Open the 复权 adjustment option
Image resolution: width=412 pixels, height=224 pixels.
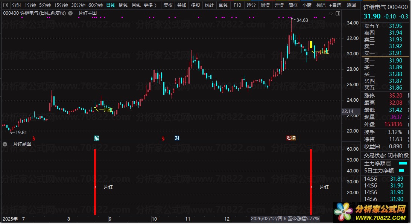[168, 5]
